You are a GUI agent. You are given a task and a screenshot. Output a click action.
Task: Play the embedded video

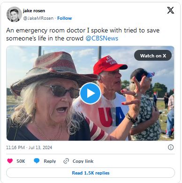91,94
